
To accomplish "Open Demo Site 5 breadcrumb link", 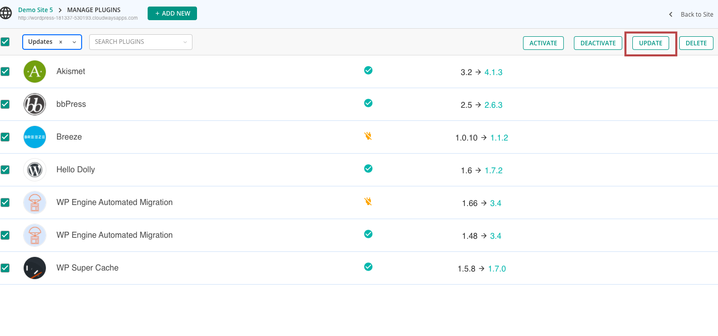I will pos(35,10).
